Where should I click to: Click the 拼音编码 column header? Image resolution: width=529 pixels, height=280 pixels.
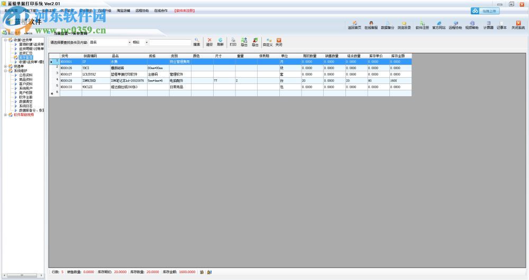point(96,56)
